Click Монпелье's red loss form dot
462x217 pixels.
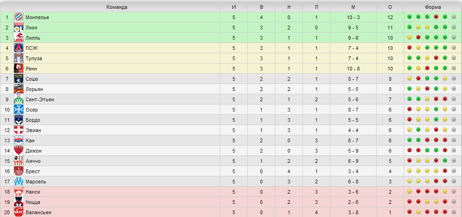436,17
